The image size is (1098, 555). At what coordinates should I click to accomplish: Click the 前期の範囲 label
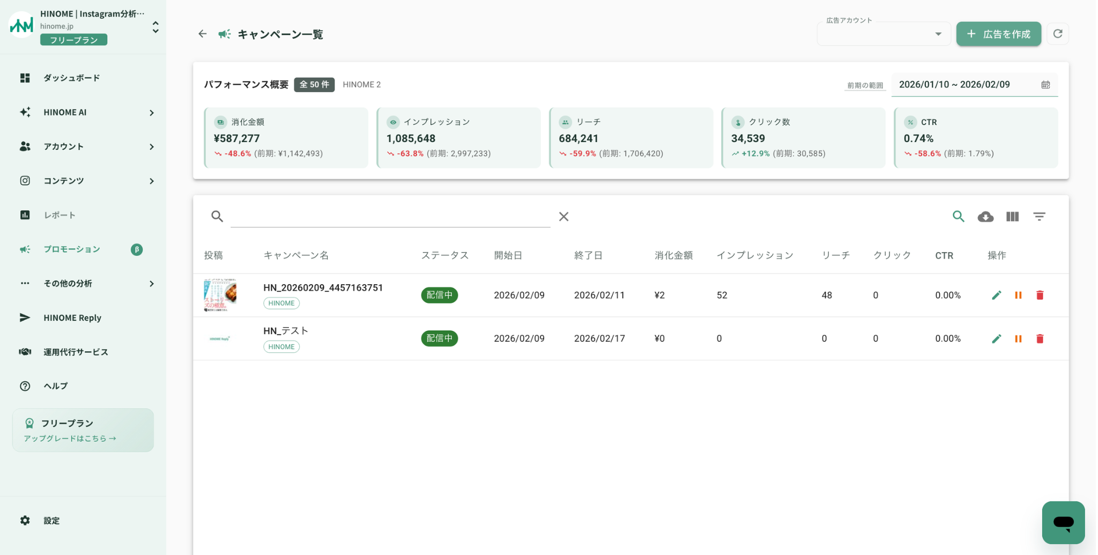tap(864, 85)
